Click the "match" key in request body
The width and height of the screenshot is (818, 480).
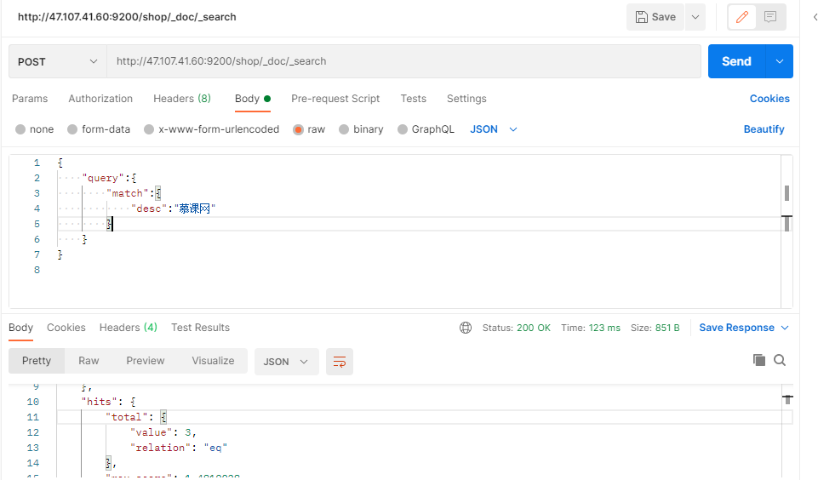128,193
